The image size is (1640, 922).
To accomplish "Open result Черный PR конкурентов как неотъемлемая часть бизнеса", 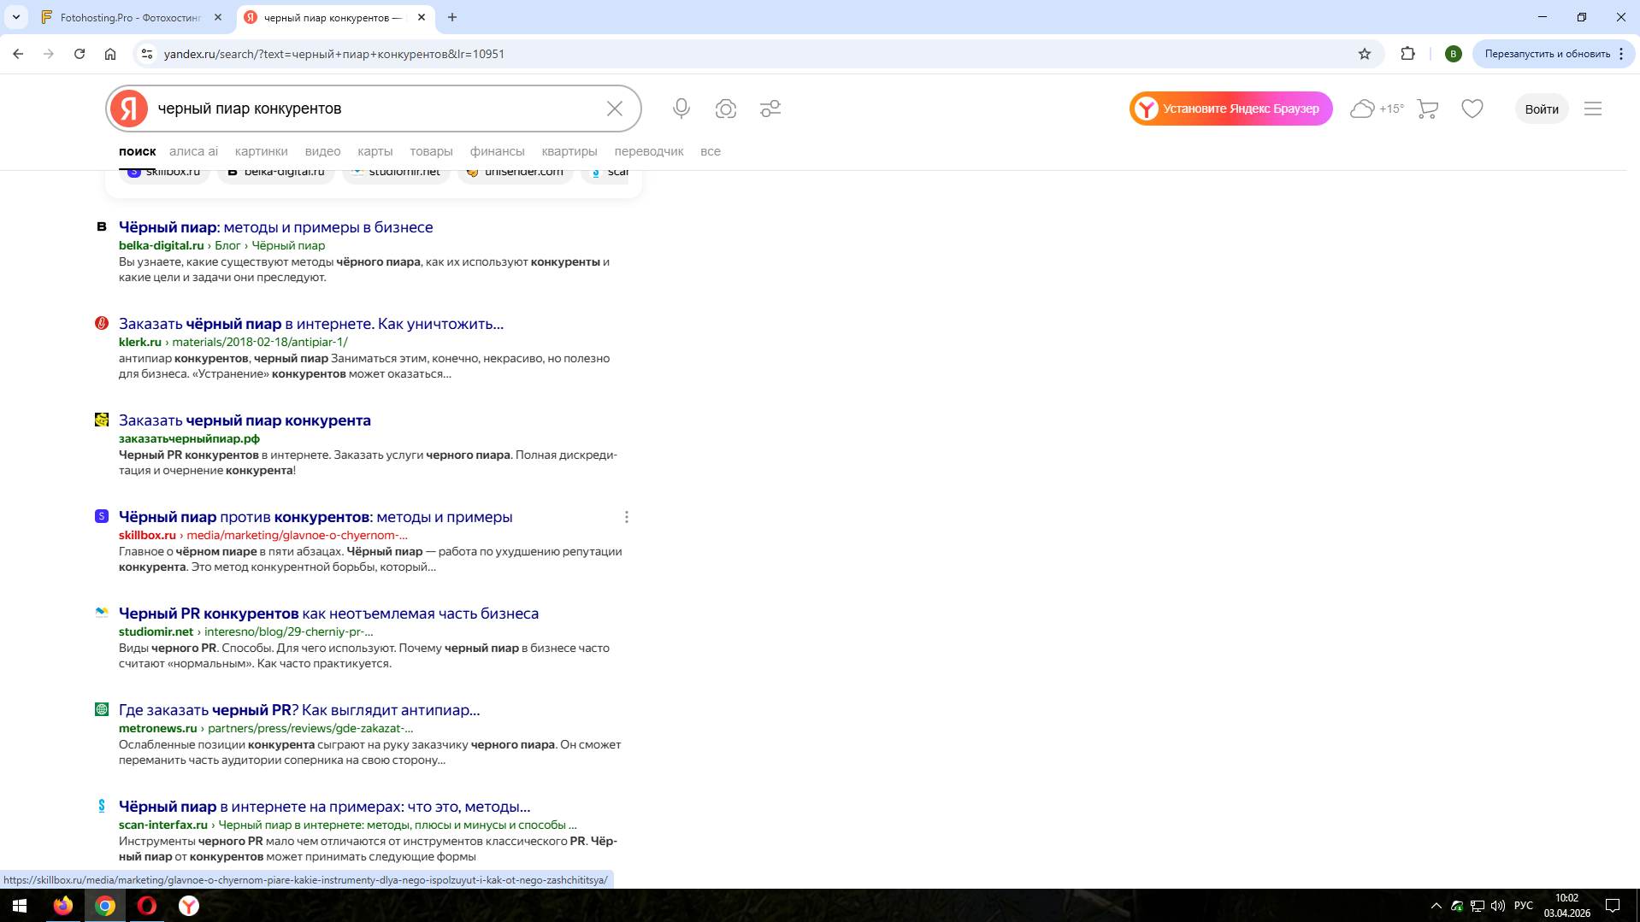I will (328, 614).
